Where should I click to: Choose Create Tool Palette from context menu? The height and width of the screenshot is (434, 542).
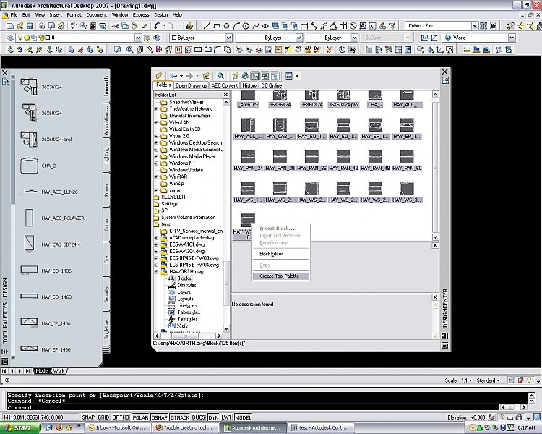[x=279, y=276]
